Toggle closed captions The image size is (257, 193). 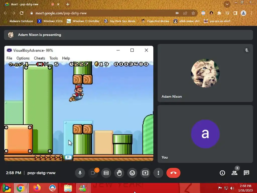(106, 173)
